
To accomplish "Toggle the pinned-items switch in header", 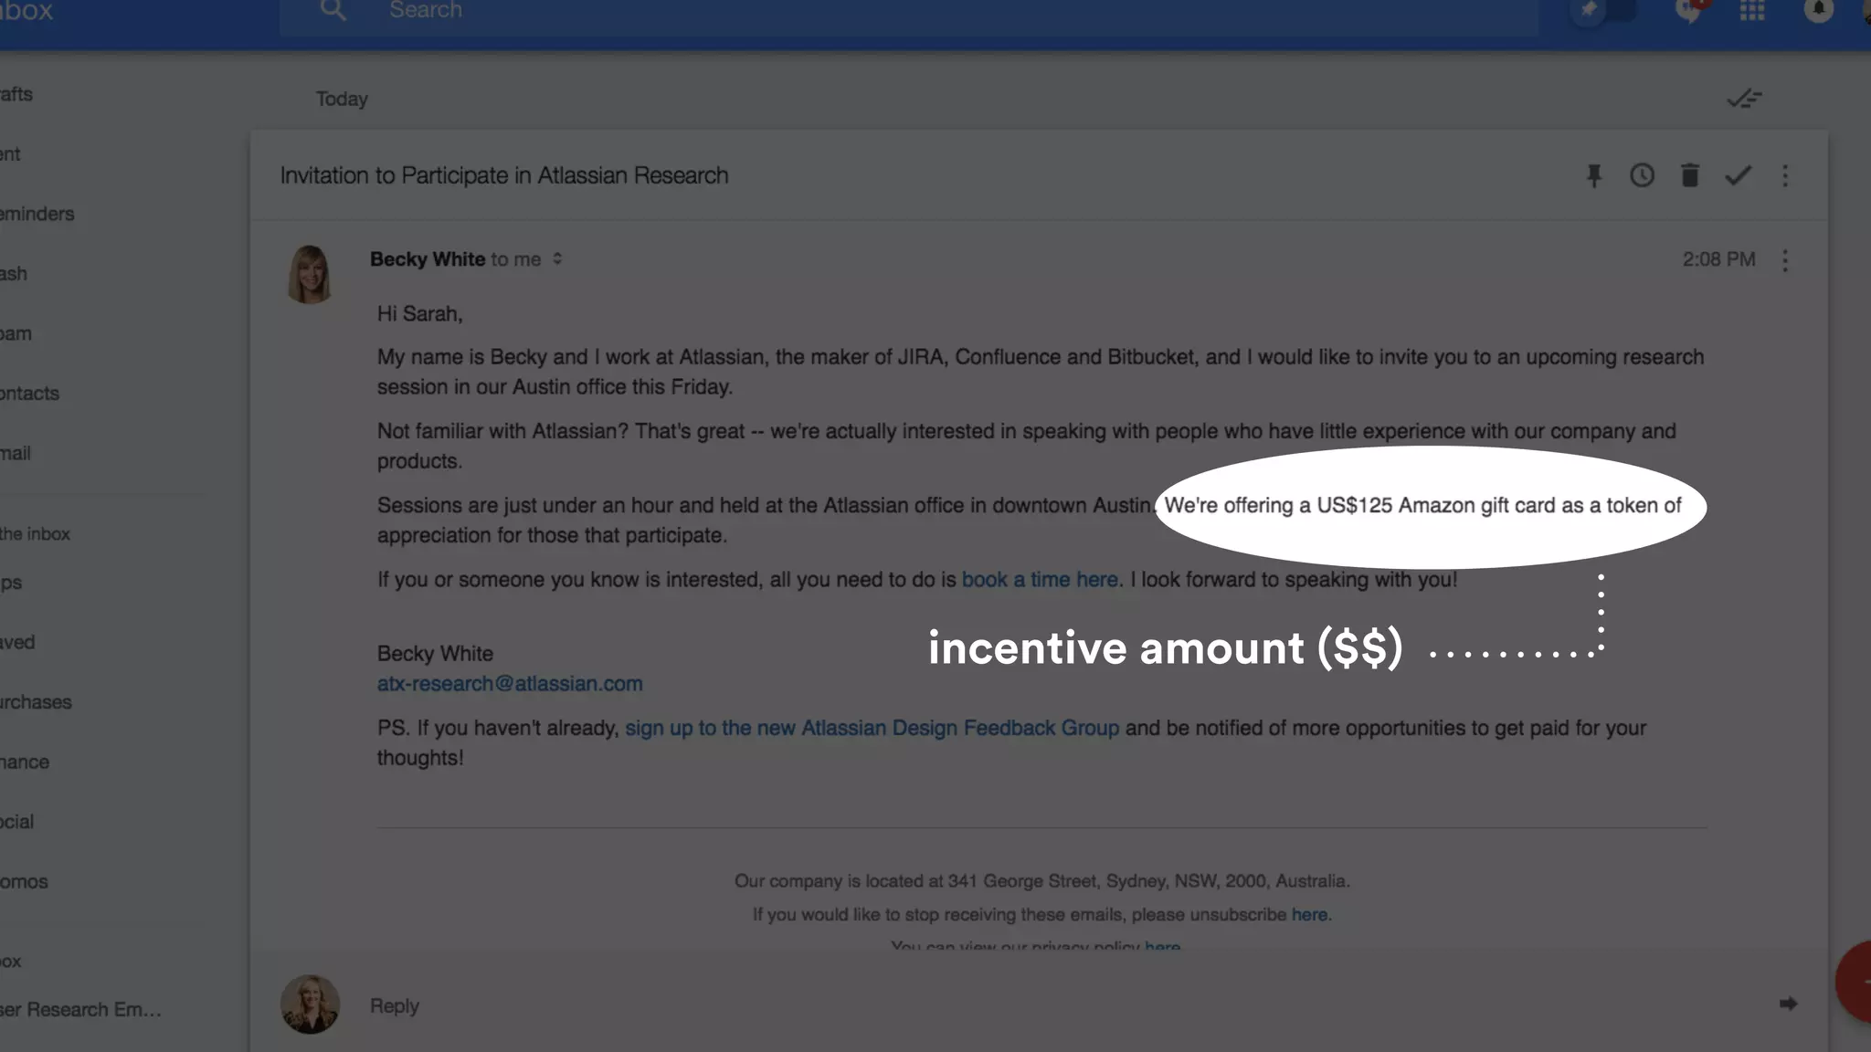I will click(x=1604, y=10).
